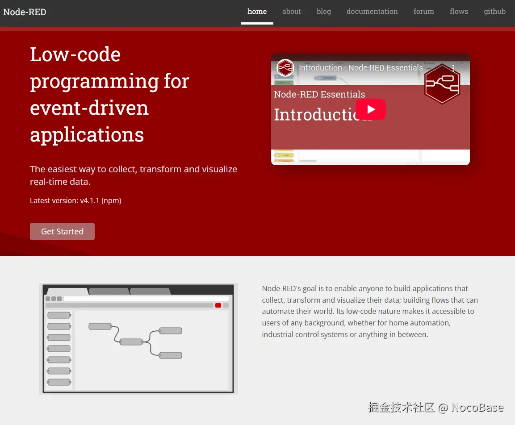515x425 pixels.
Task: Switch to the home tab in the navigation
Action: (256, 12)
